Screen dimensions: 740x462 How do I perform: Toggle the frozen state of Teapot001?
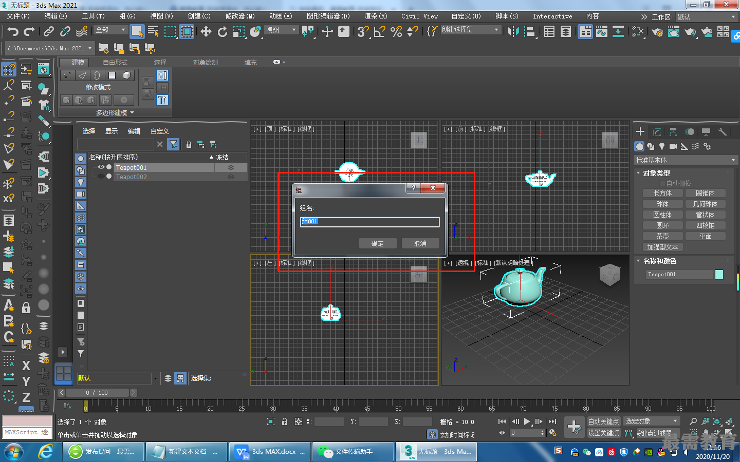231,167
